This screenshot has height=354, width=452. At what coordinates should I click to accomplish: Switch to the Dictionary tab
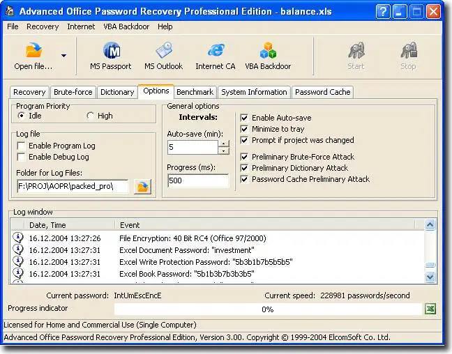pos(117,92)
